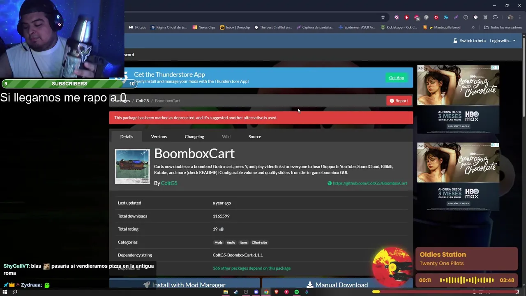The height and width of the screenshot is (296, 526).
Task: Open File Explorer from the taskbar
Action: [x=226, y=292]
